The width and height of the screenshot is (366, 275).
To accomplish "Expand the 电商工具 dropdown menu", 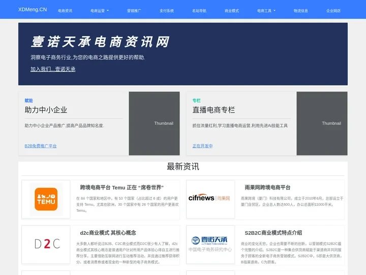I will pos(266,11).
